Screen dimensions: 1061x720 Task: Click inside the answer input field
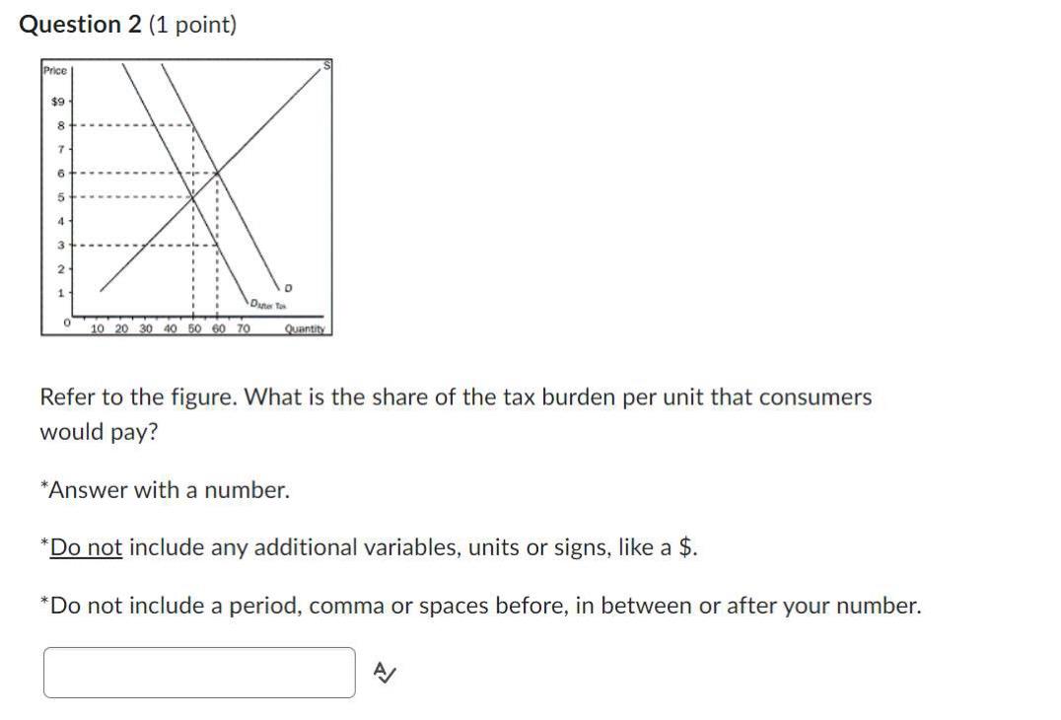coord(197,672)
